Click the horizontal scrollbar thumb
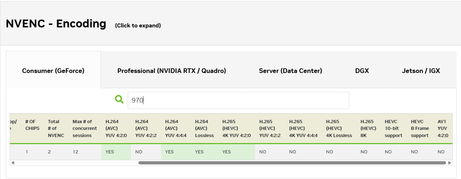 [x=292, y=163]
